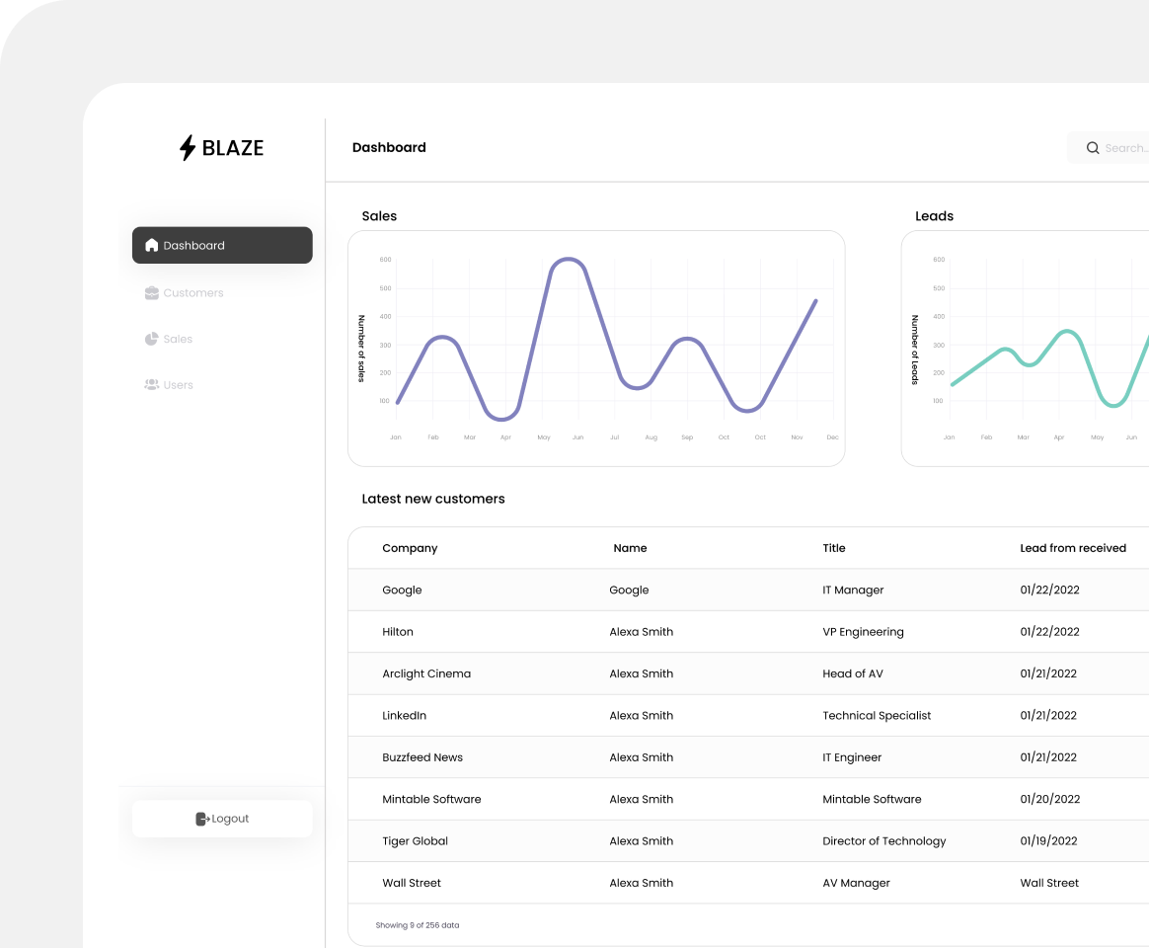1149x948 pixels.
Task: Click the search input field
Action: [x=1125, y=147]
